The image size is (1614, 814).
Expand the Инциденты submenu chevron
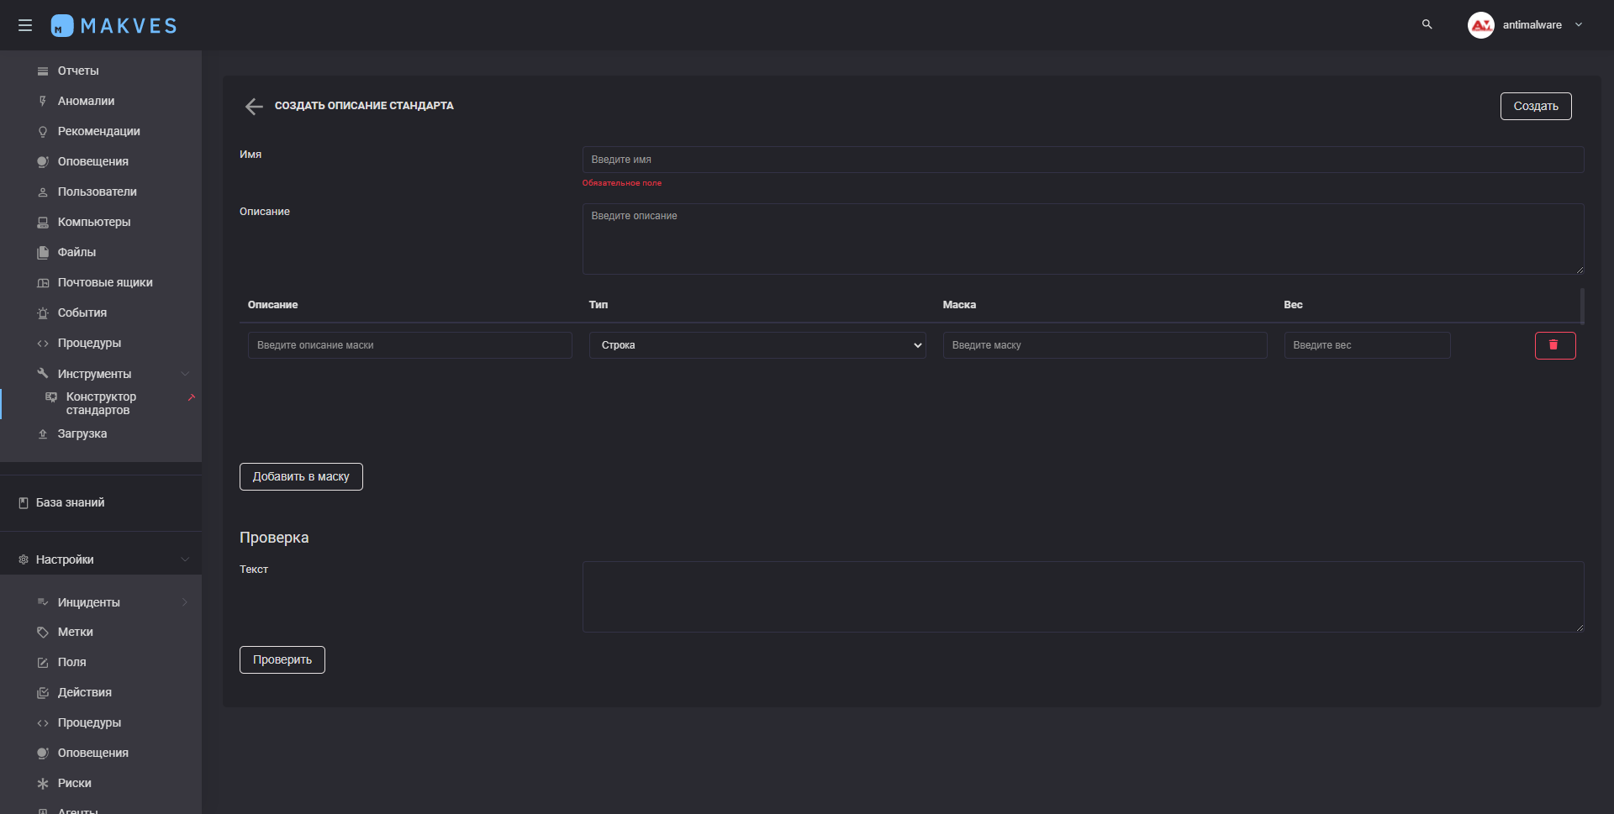(185, 602)
